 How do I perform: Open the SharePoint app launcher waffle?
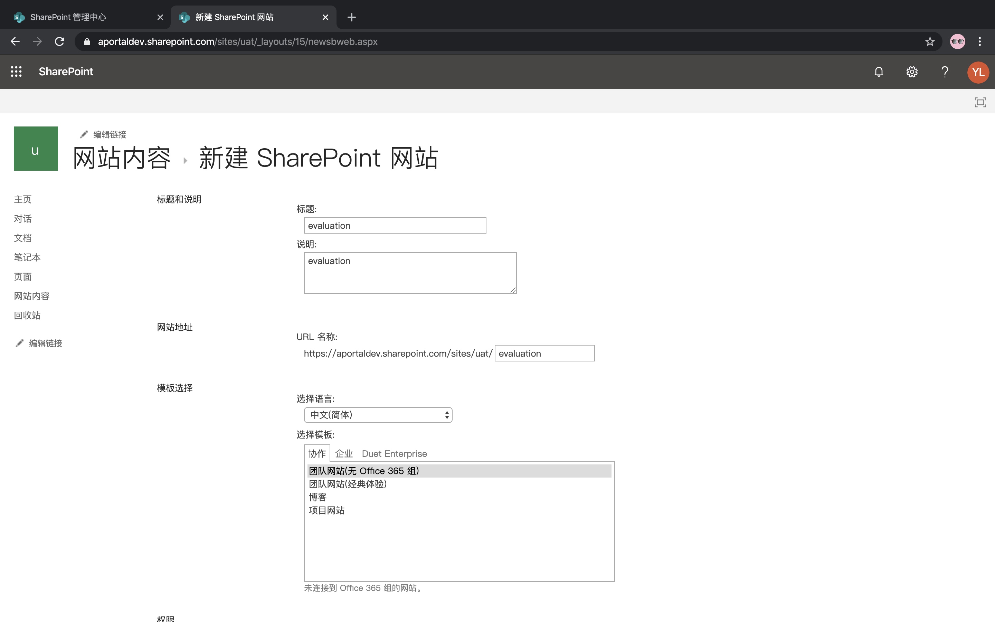point(16,72)
